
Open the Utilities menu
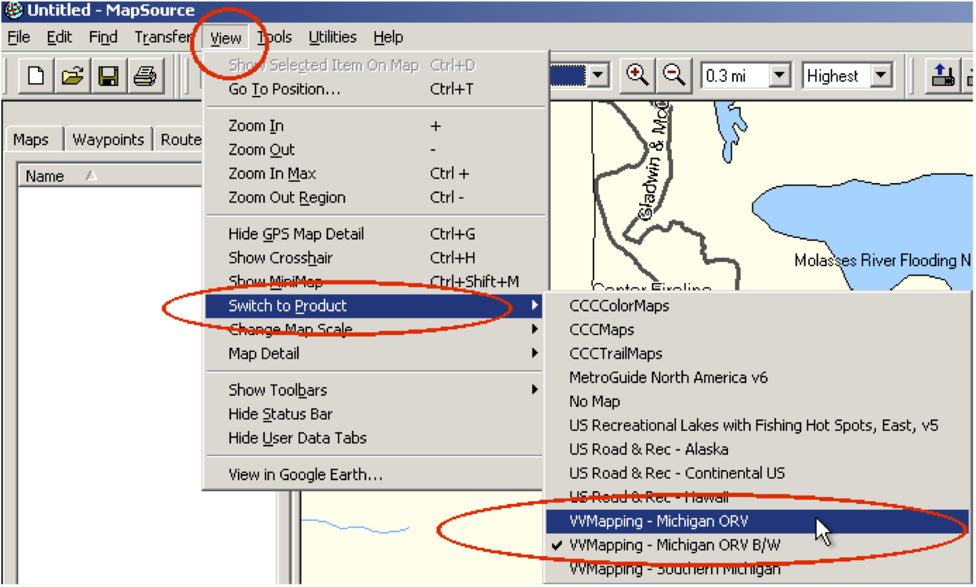click(333, 37)
